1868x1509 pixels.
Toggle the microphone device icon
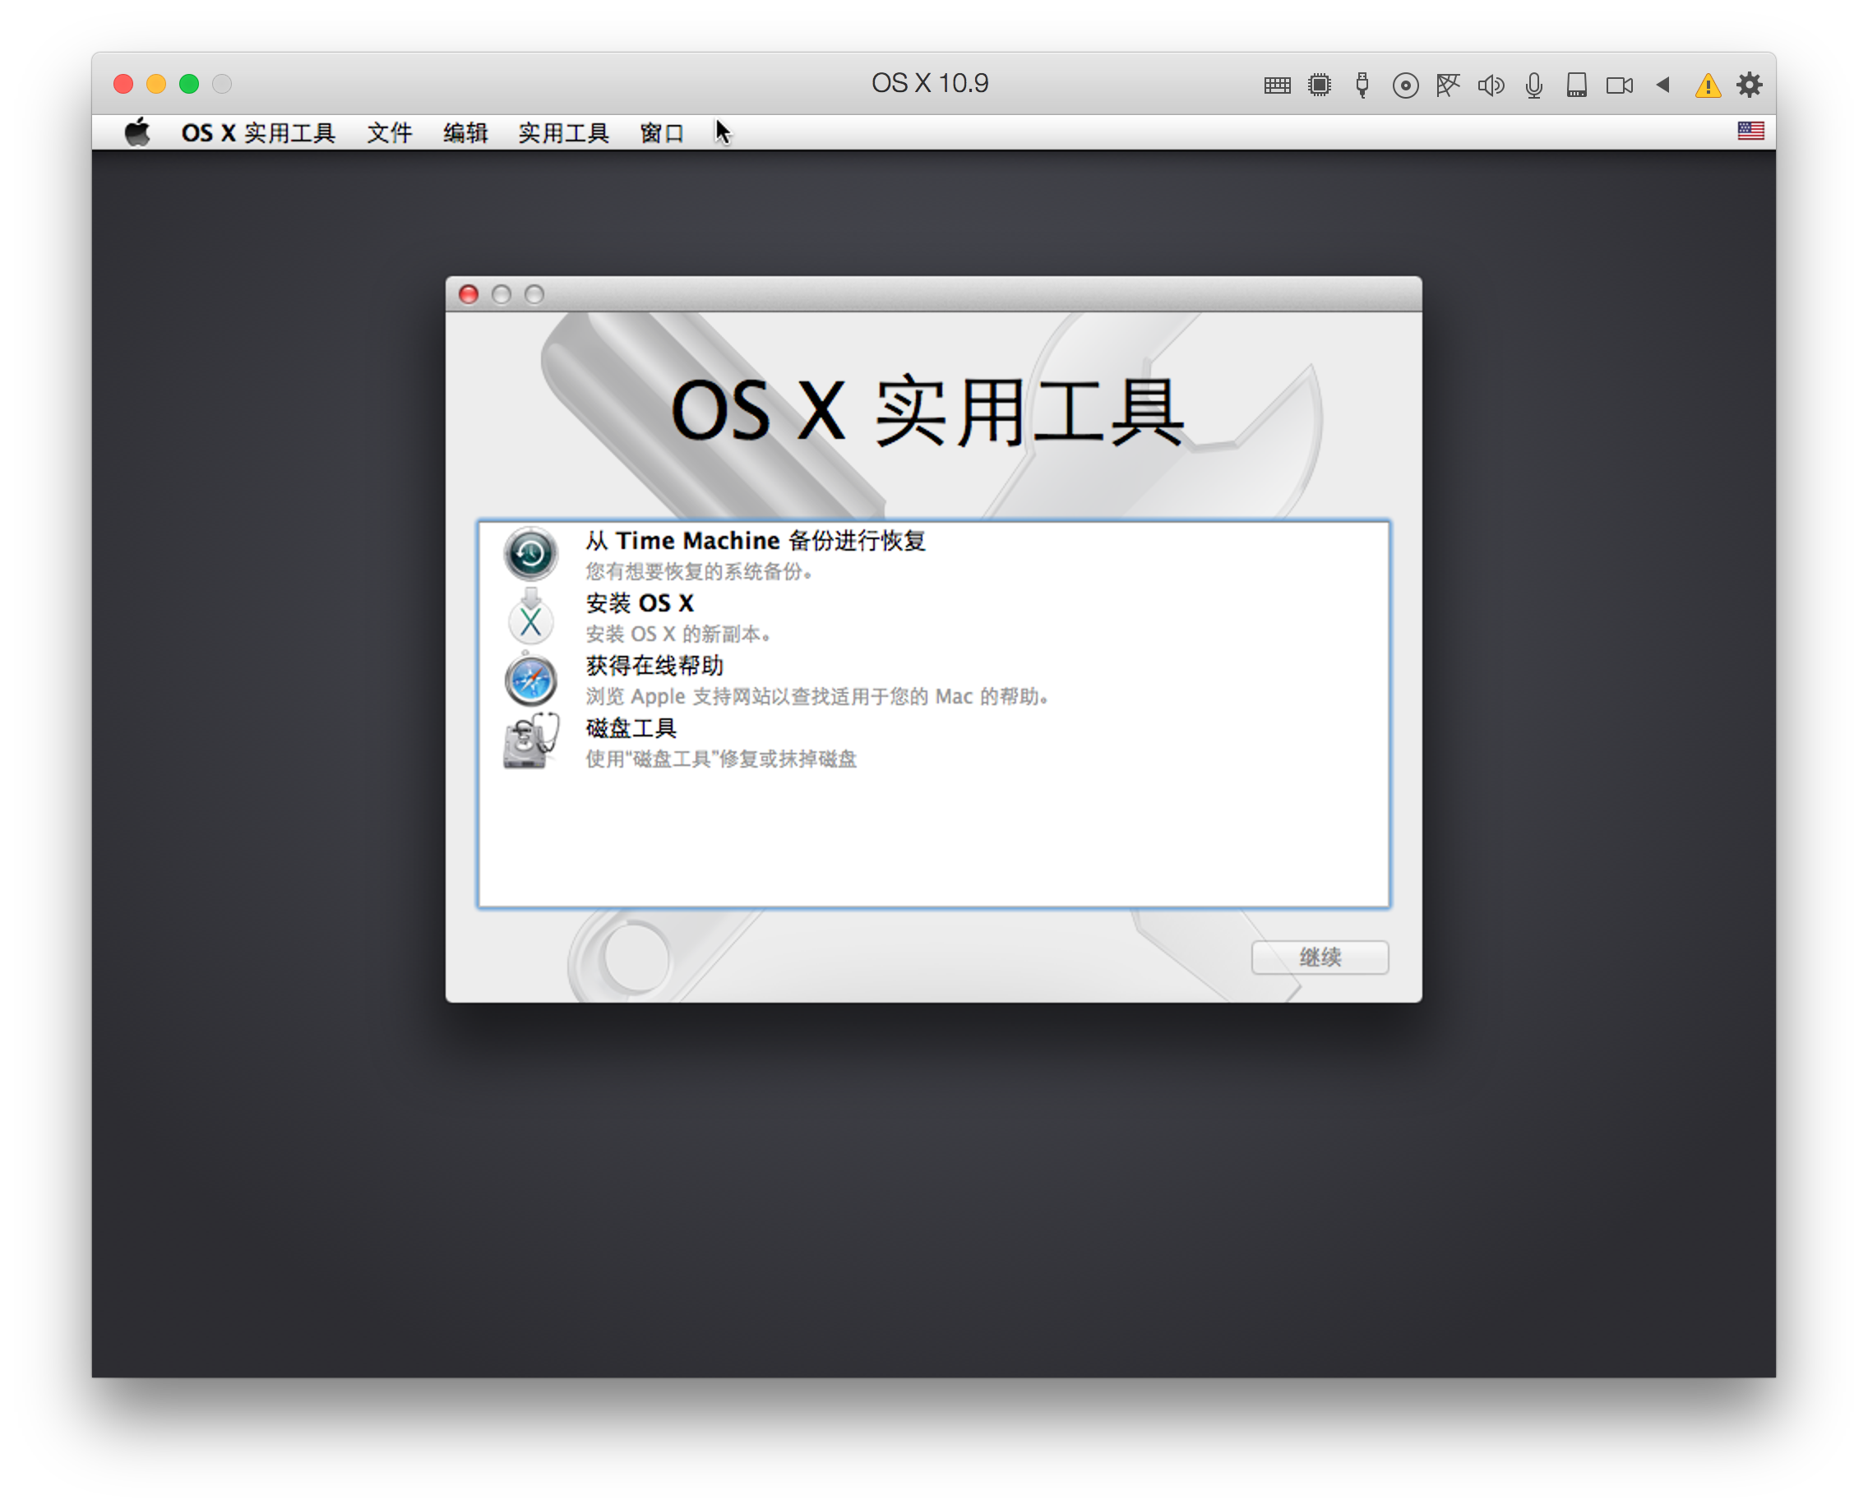coord(1534,85)
